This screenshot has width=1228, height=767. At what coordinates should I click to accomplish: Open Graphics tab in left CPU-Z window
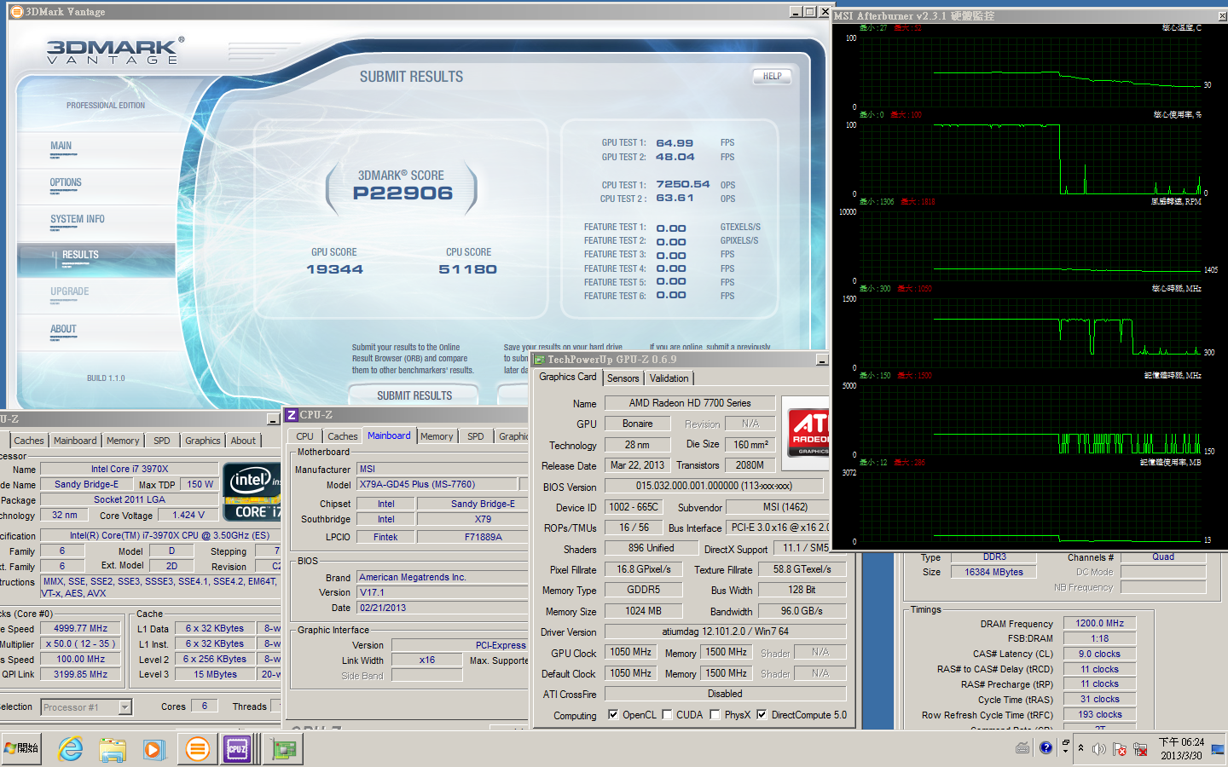pos(203,441)
